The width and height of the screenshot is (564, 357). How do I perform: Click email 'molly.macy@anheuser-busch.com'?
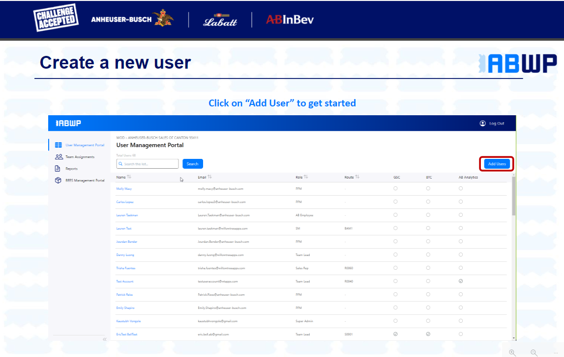click(220, 189)
